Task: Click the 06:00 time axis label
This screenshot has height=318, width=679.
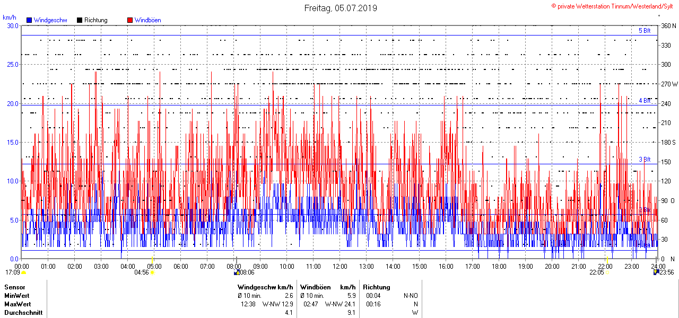Action: click(x=181, y=266)
